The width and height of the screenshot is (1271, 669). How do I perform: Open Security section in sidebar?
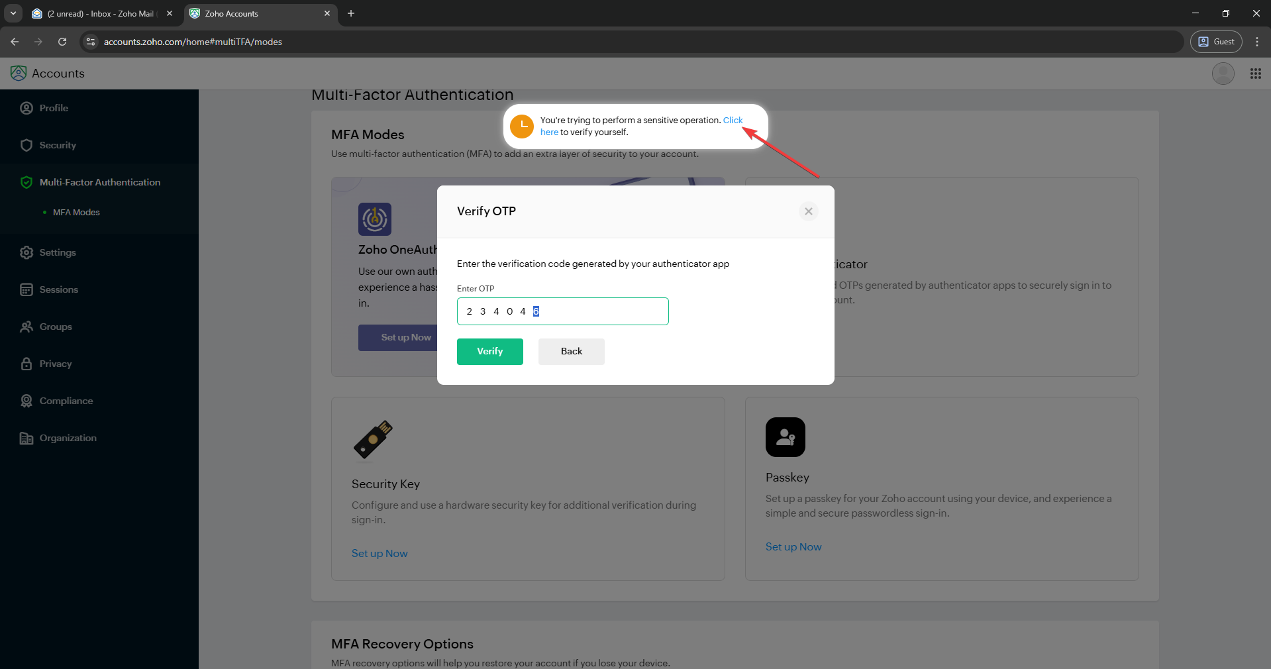[x=58, y=145]
